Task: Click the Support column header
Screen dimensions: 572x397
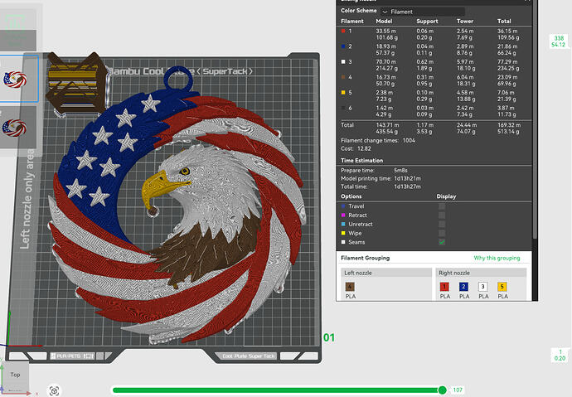Action: (x=427, y=22)
